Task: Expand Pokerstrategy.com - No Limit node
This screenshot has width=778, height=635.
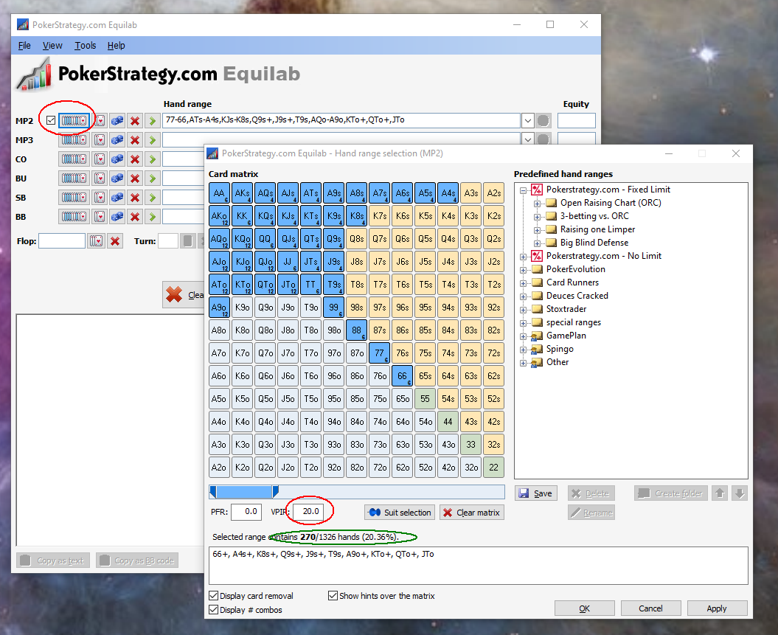Action: tap(523, 257)
